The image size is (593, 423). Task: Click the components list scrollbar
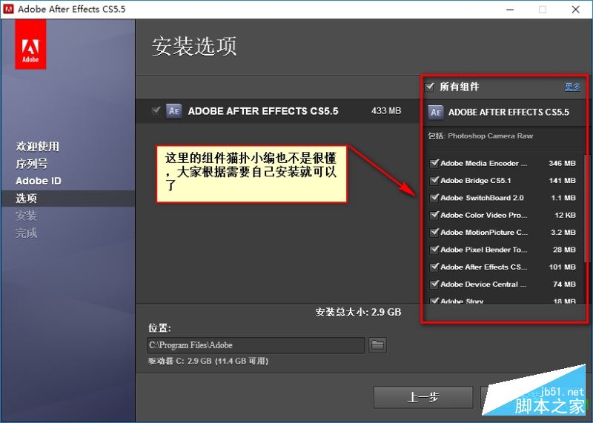point(586,208)
